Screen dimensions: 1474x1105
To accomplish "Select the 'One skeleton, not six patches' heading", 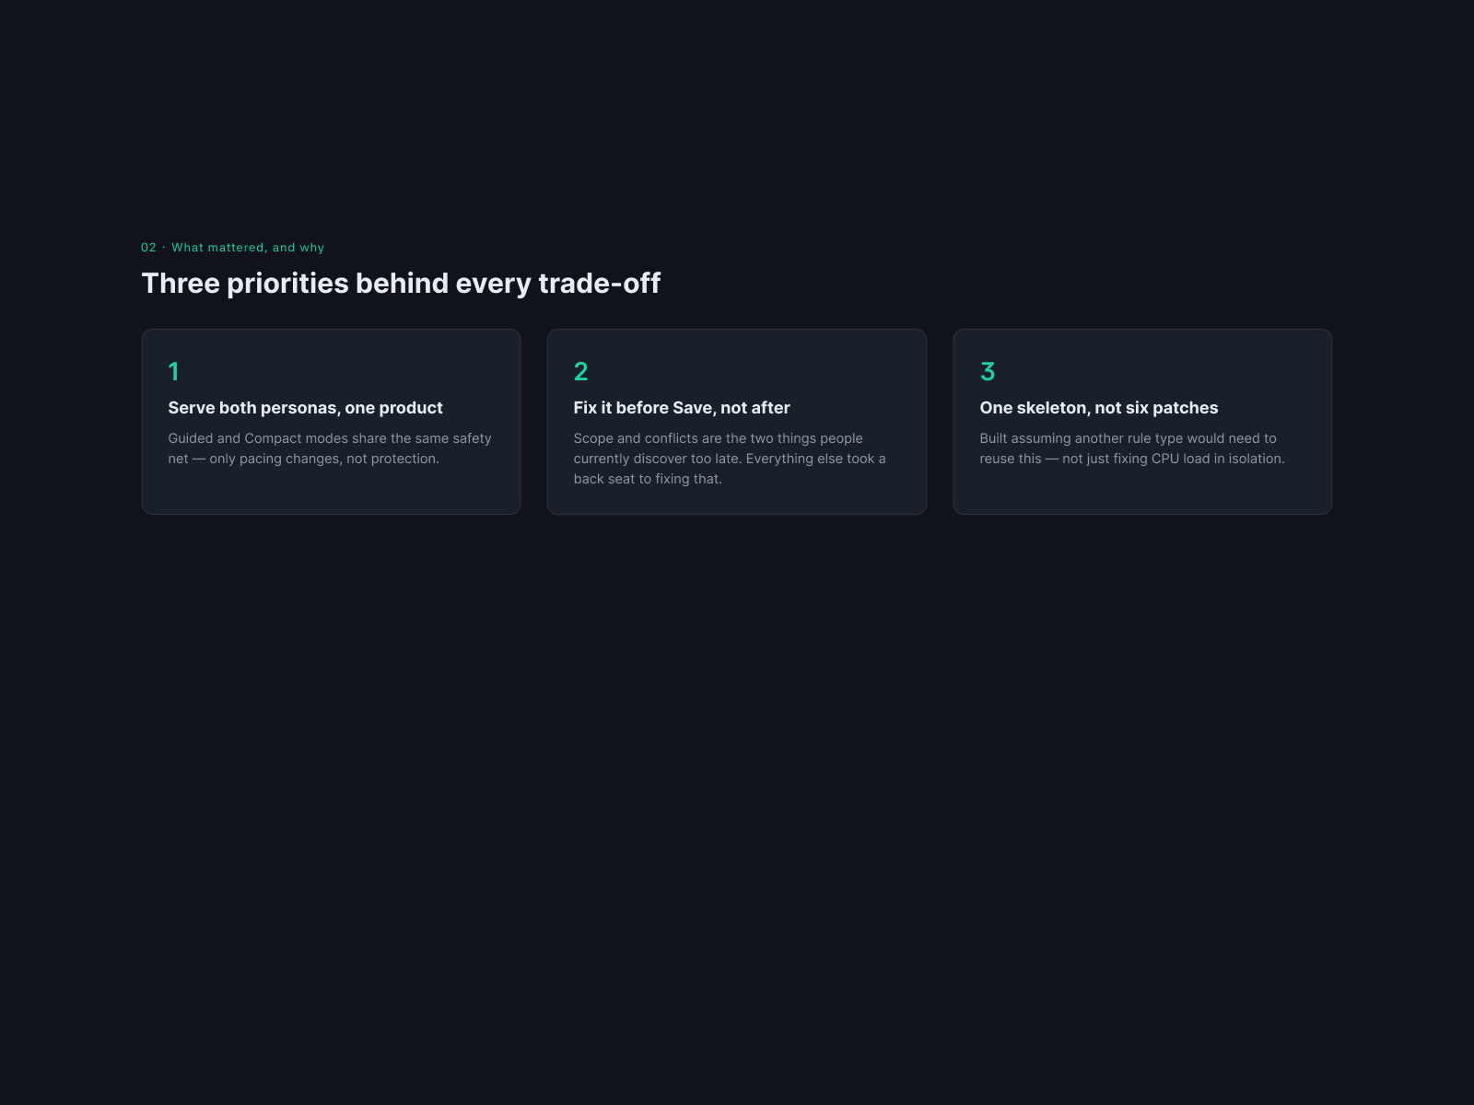I will [1098, 408].
